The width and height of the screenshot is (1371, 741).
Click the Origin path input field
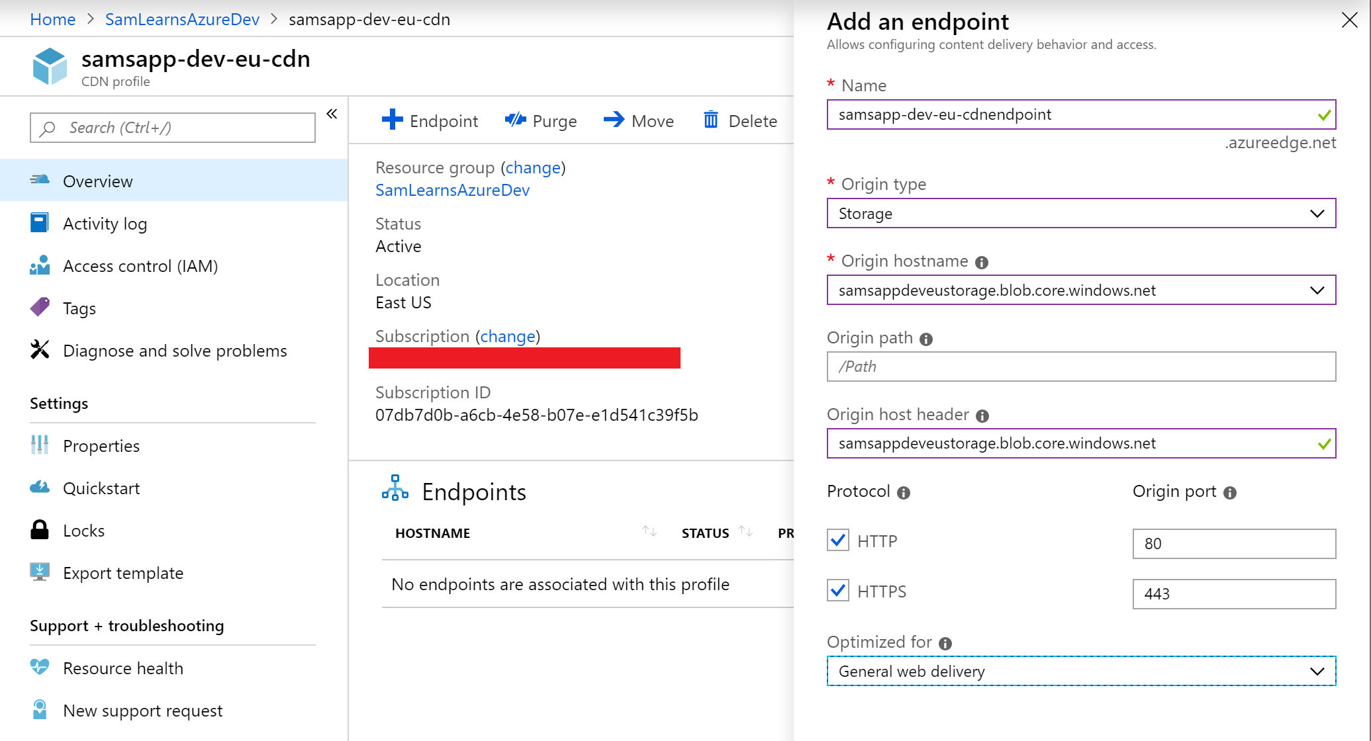tap(1080, 367)
